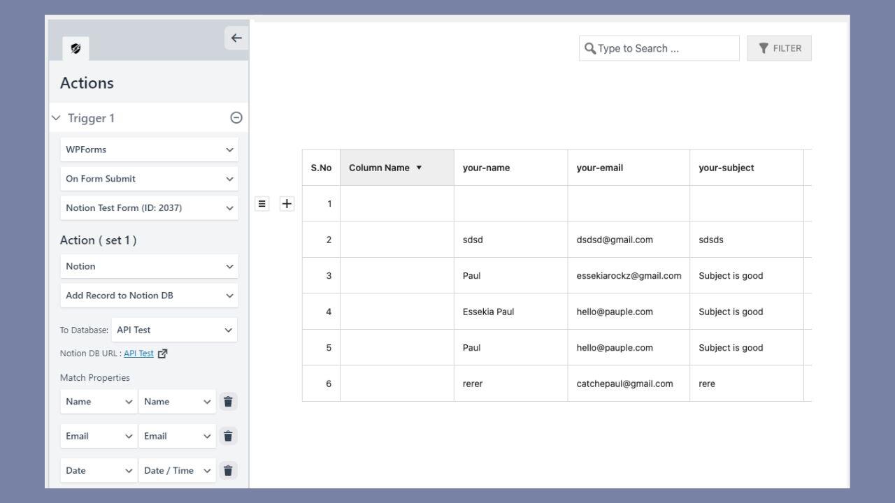Open the Notion Test Form dropdown

(x=149, y=207)
